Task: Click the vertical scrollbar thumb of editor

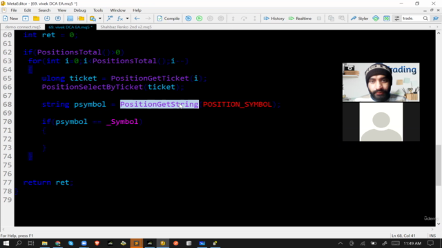Action: click(439, 165)
